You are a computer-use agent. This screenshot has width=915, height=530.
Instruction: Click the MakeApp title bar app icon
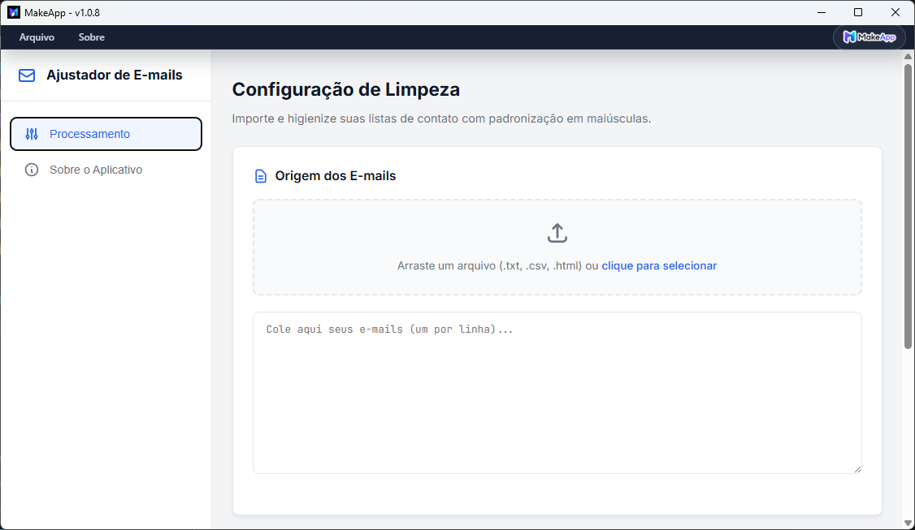click(x=14, y=12)
